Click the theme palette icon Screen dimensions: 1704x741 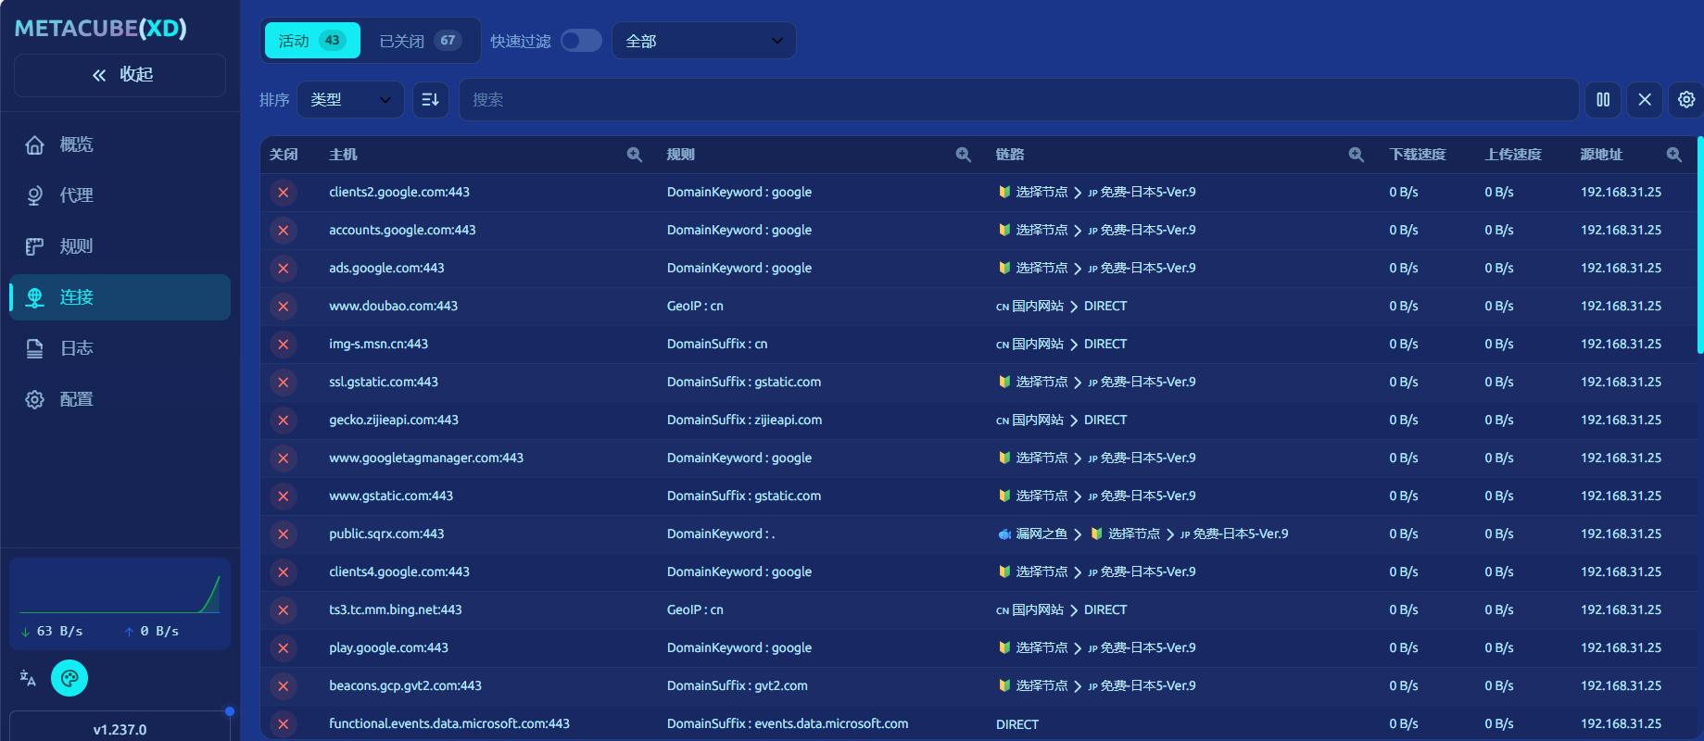tap(69, 678)
